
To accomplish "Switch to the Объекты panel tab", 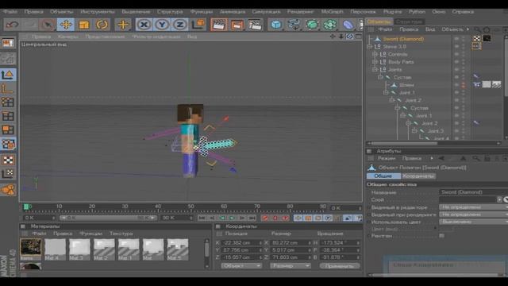I will [379, 21].
